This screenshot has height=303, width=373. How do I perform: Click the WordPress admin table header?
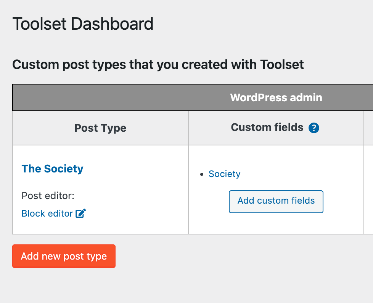click(x=276, y=97)
